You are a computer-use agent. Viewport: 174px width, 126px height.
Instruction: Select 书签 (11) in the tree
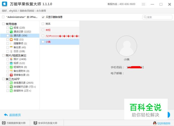point(19,40)
